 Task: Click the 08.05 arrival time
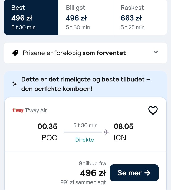pos(124,126)
